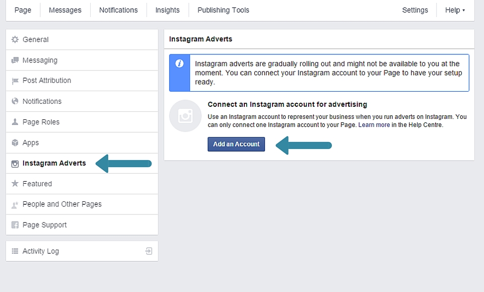This screenshot has width=484, height=292.
Task: Click the Featured star icon
Action: 15,184
